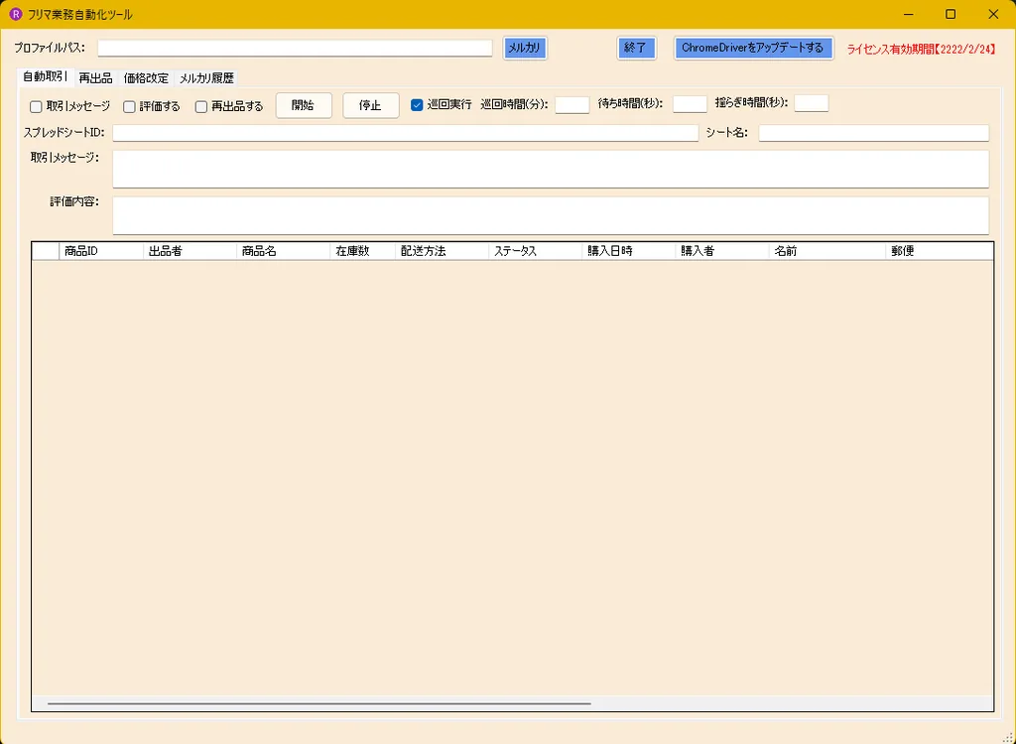Click inside the 取引メッセージ text area
This screenshot has height=744, width=1016.
pyautogui.click(x=551, y=170)
